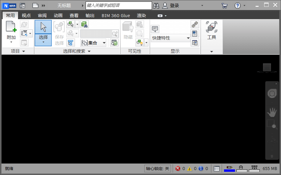Select the Pan hand tool in navigation bar
281x175 pixels.
tap(272, 112)
